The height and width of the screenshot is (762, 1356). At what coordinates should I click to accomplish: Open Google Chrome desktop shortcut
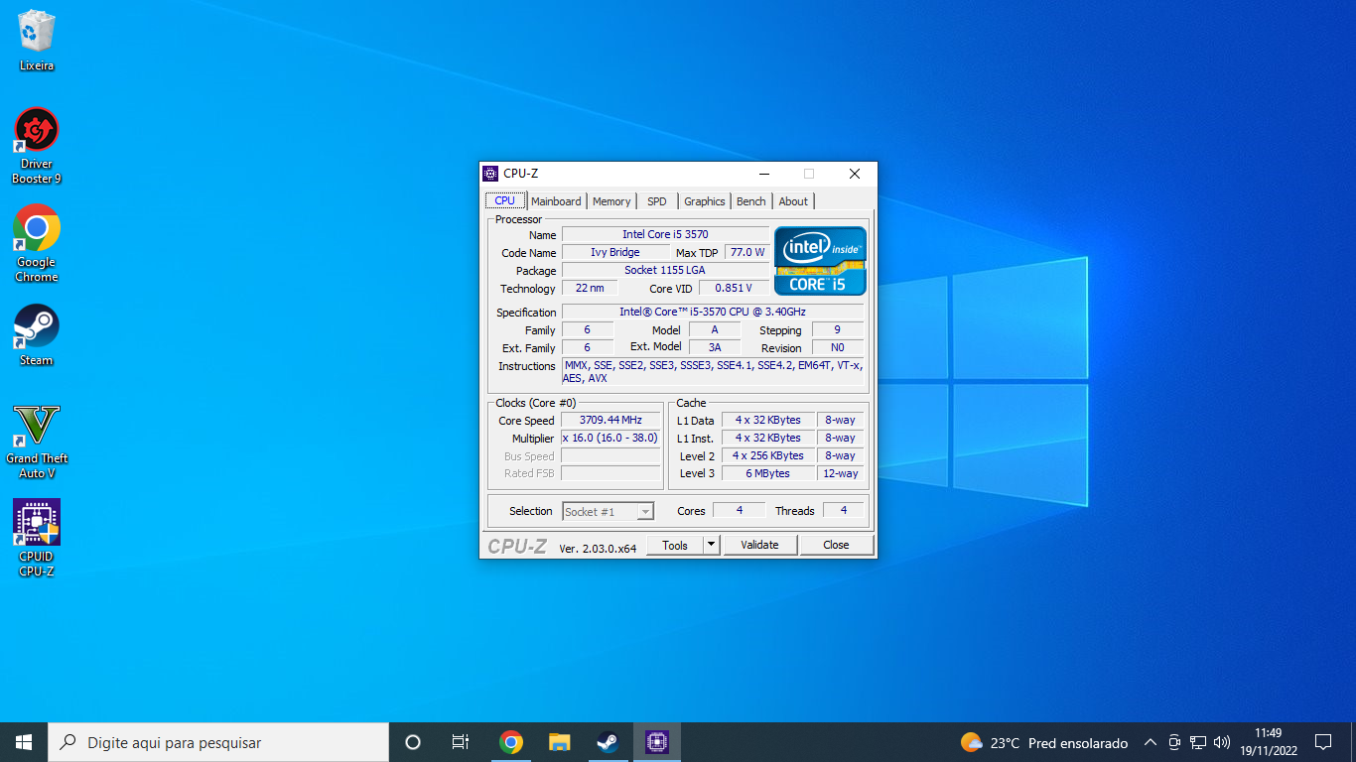[37, 244]
